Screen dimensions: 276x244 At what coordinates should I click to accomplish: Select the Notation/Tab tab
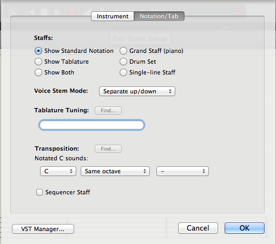coord(159,16)
